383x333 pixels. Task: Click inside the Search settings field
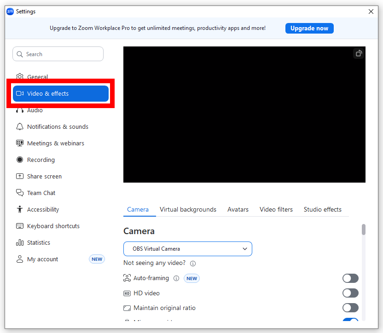click(58, 54)
